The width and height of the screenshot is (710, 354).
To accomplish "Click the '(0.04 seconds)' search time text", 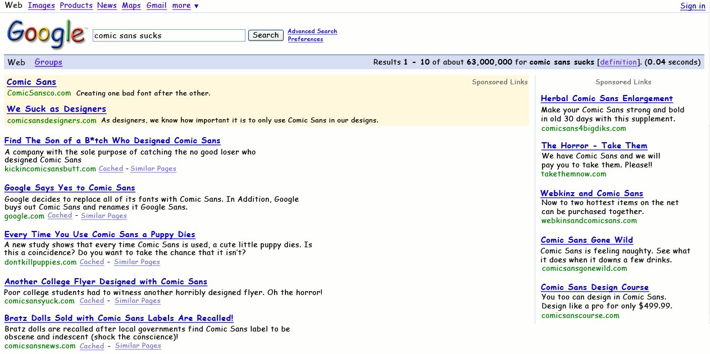I will coord(673,62).
